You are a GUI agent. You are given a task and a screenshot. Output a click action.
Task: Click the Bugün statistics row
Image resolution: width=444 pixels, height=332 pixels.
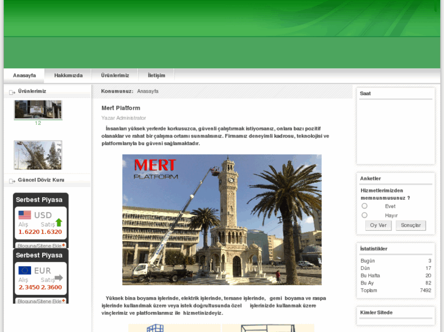click(396, 261)
